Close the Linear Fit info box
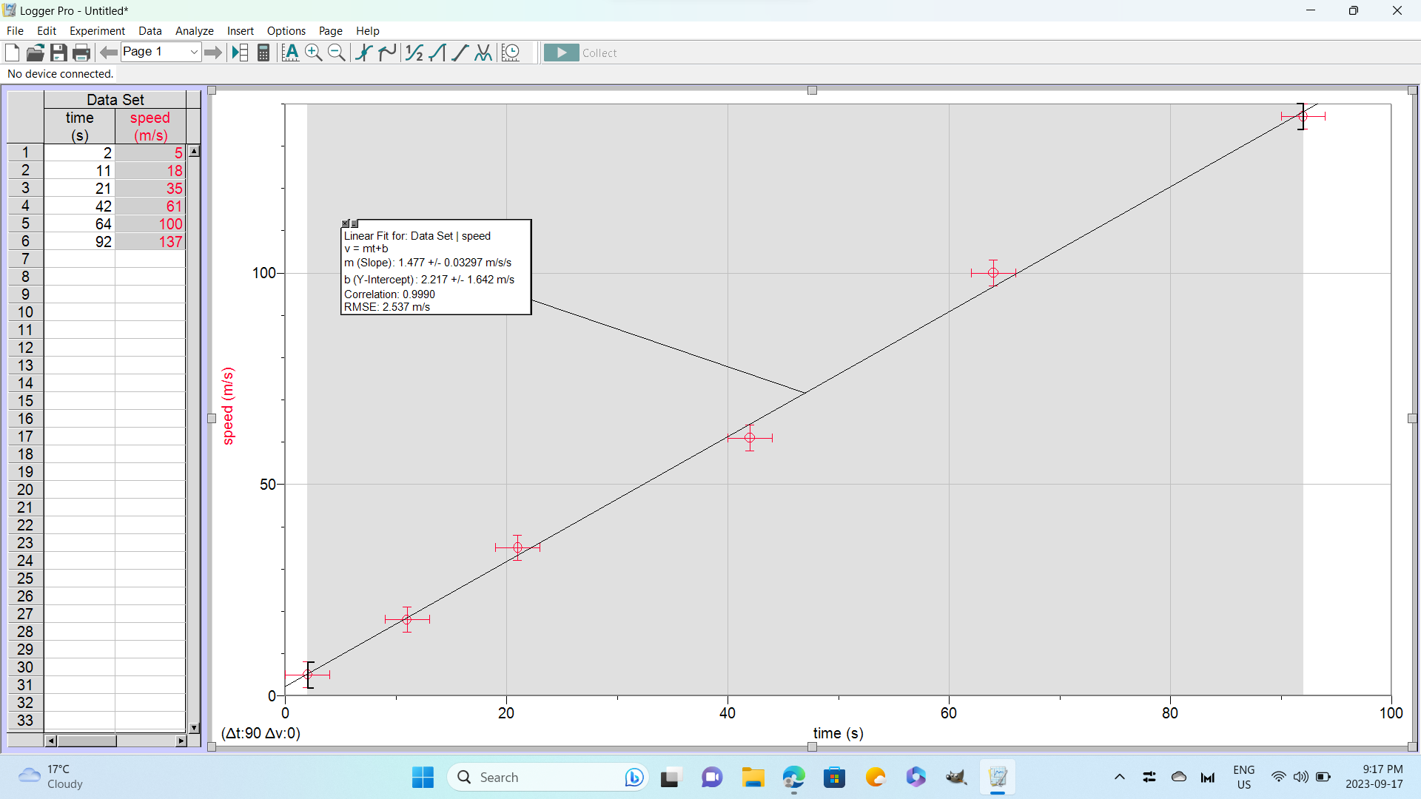 [346, 223]
